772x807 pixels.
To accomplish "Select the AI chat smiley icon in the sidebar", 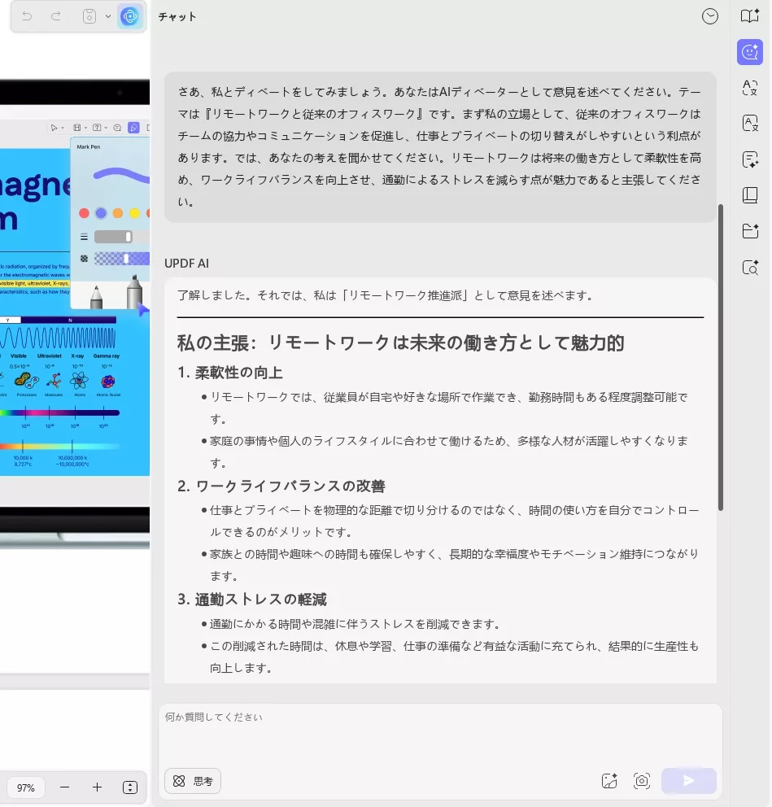I will (750, 52).
